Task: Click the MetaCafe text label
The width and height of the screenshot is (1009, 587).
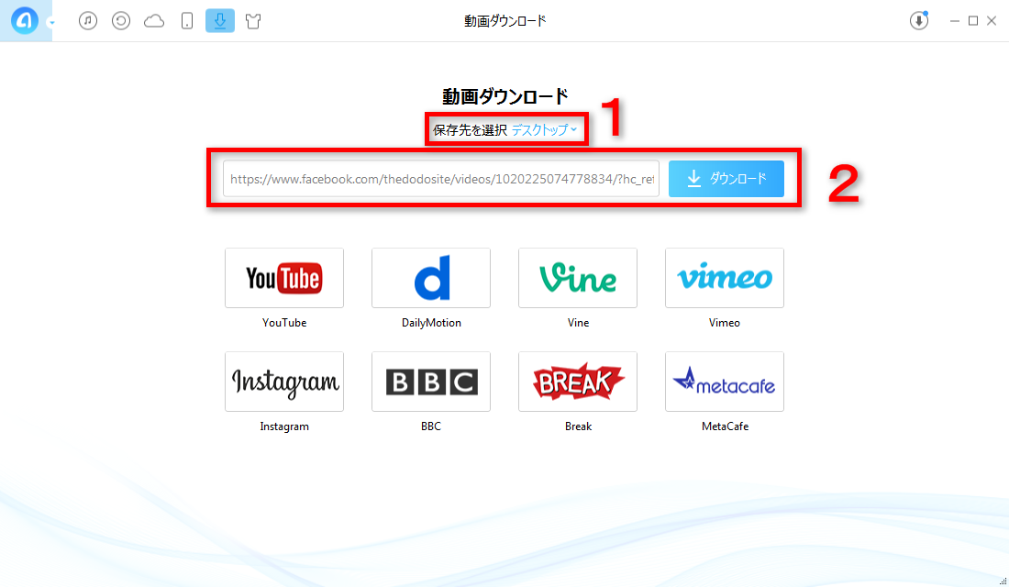Action: point(725,426)
